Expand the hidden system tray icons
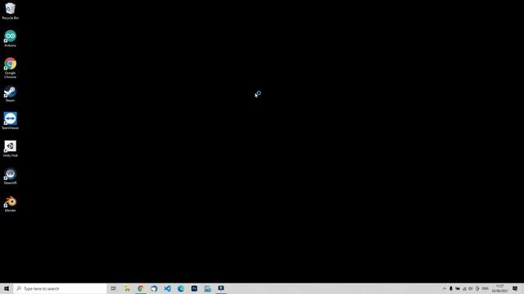 click(x=445, y=288)
